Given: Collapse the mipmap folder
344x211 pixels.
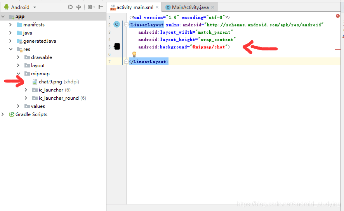Looking at the screenshot, I should (18, 74).
